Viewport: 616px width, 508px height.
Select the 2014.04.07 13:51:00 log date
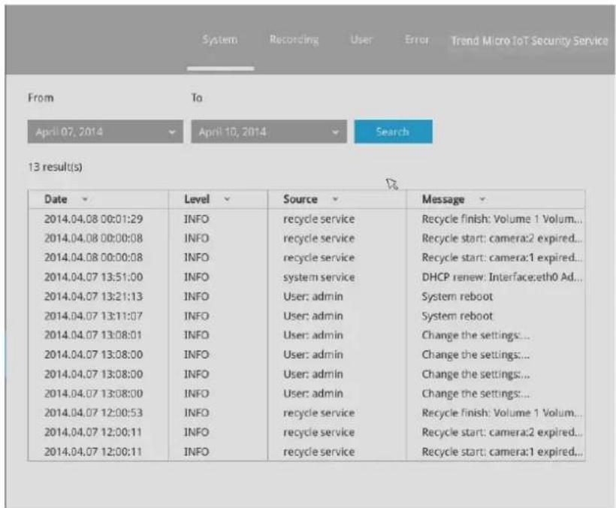coord(93,277)
